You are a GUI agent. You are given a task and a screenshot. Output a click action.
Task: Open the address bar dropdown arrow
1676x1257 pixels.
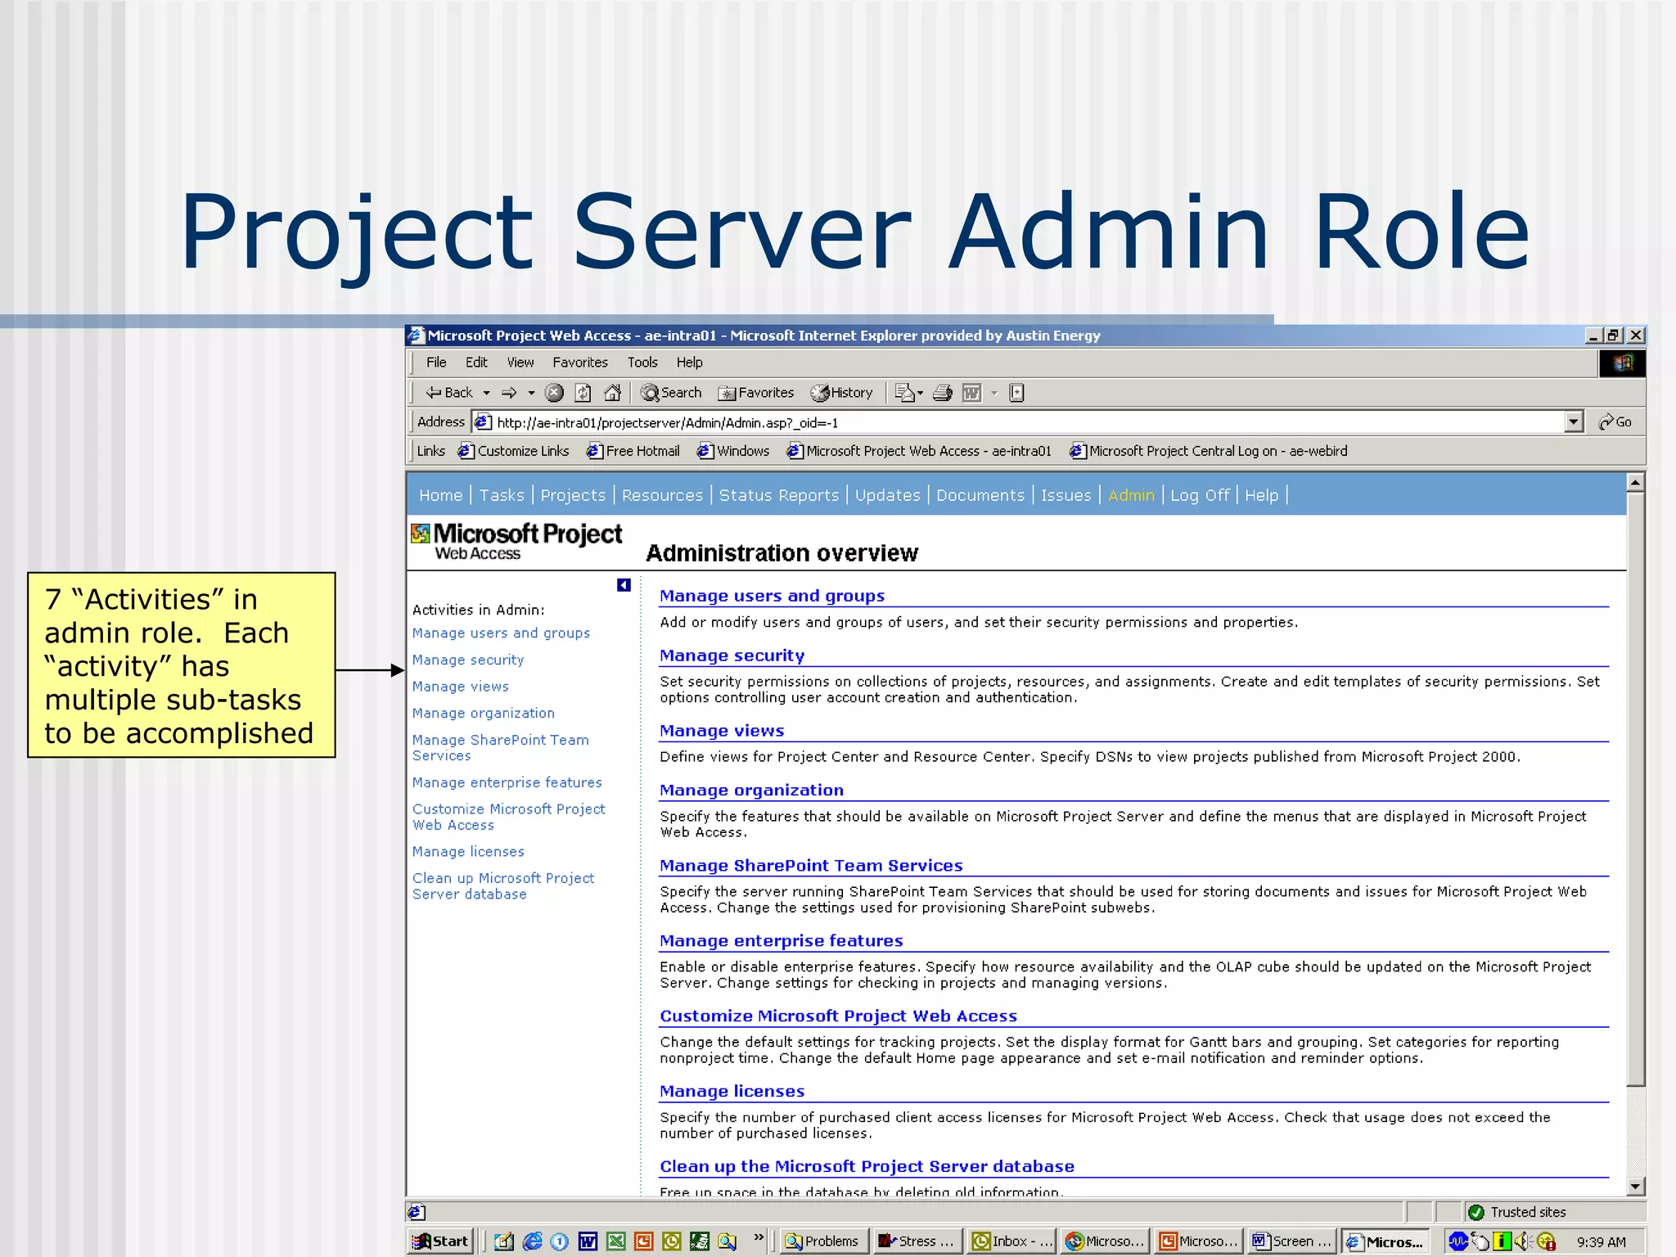1574,422
